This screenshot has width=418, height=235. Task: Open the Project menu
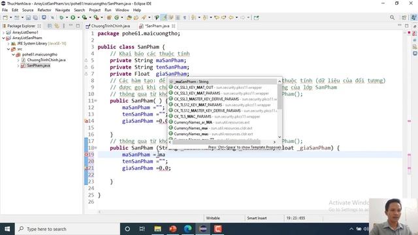(95, 10)
